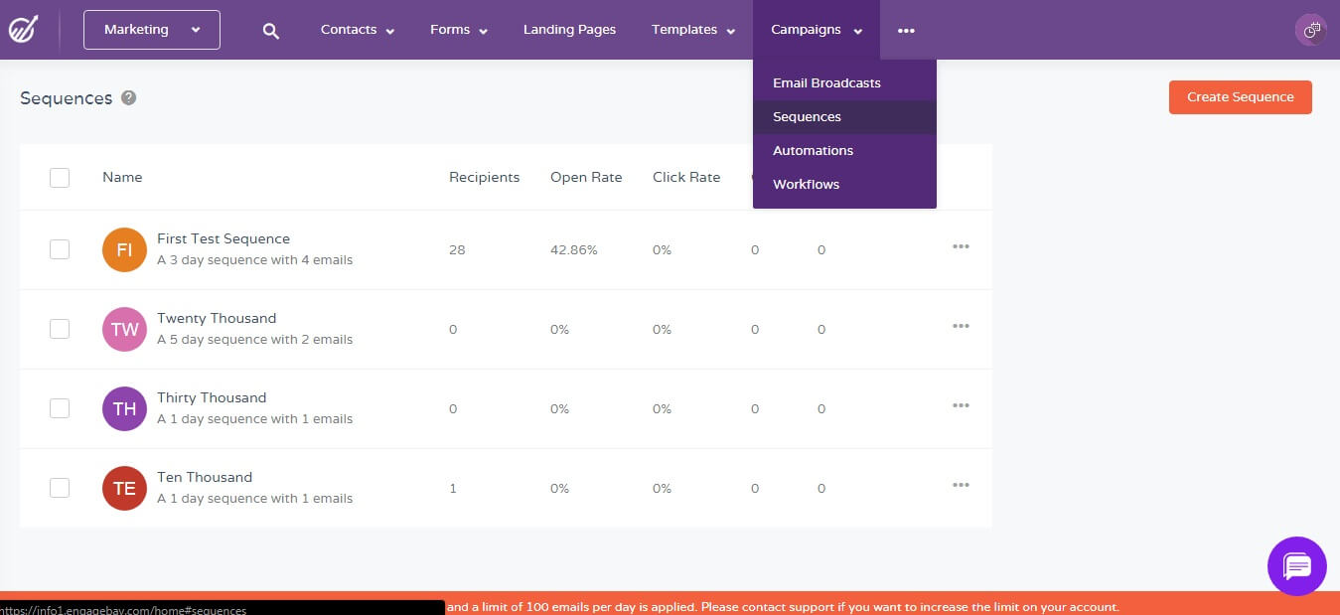The height and width of the screenshot is (615, 1340).
Task: Expand the Marketing module dropdown
Action: click(152, 30)
